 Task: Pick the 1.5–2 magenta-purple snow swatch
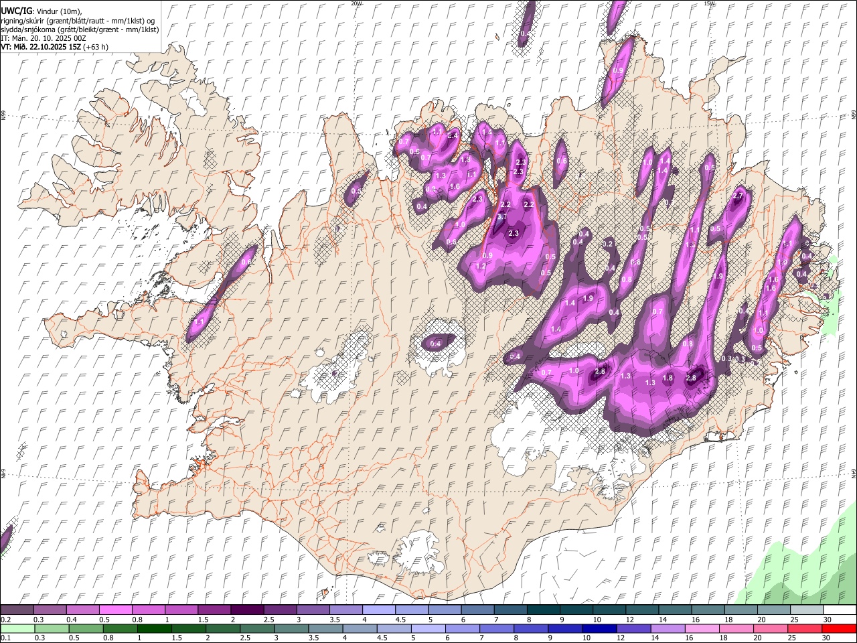(x=213, y=610)
